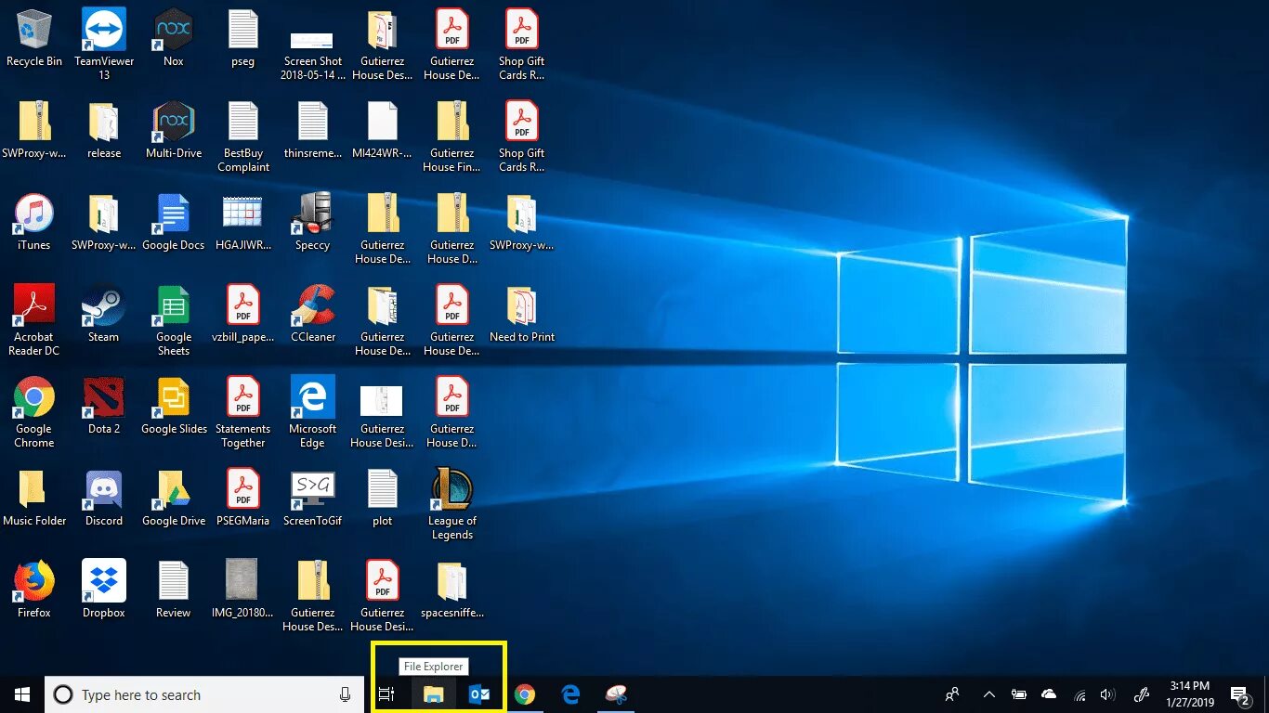Open the Windows Start menu
1269x713 pixels.
pos(22,694)
